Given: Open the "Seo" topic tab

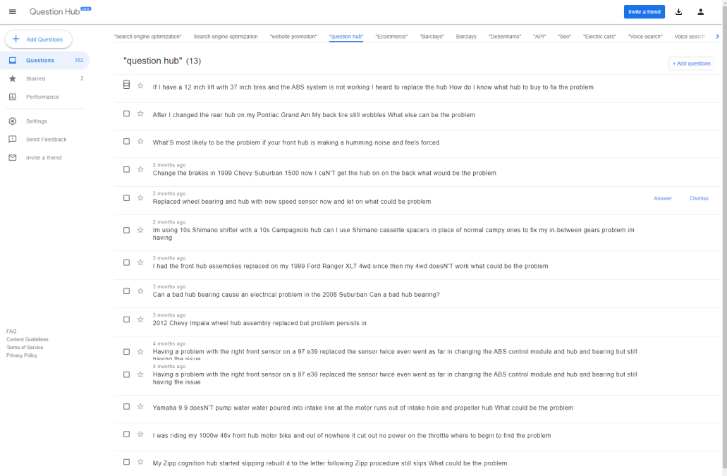Looking at the screenshot, I should coord(564,37).
